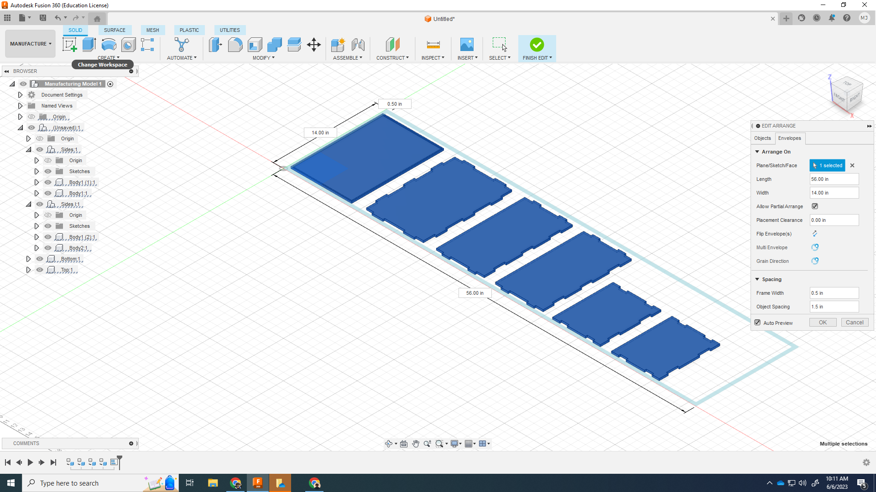Switch to the Objects tab
This screenshot has height=492, width=876.
tap(762, 138)
